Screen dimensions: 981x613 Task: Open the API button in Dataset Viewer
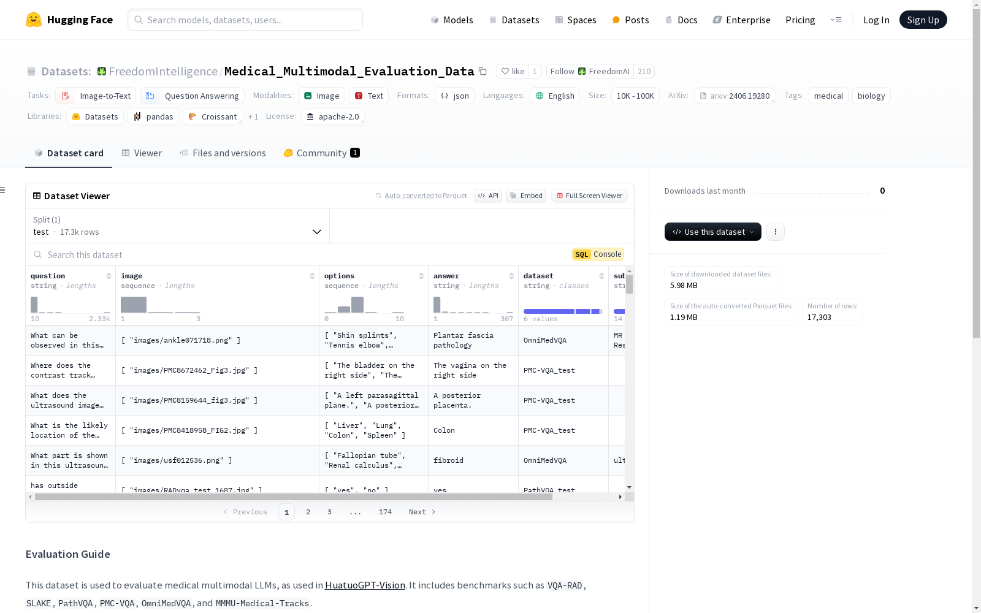[488, 196]
